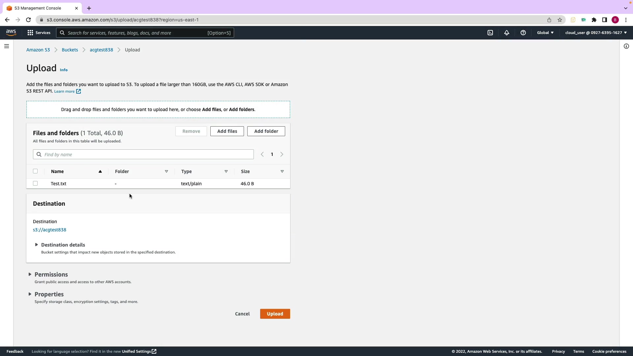
Task: Open the cloud_user account menu
Action: (596, 33)
